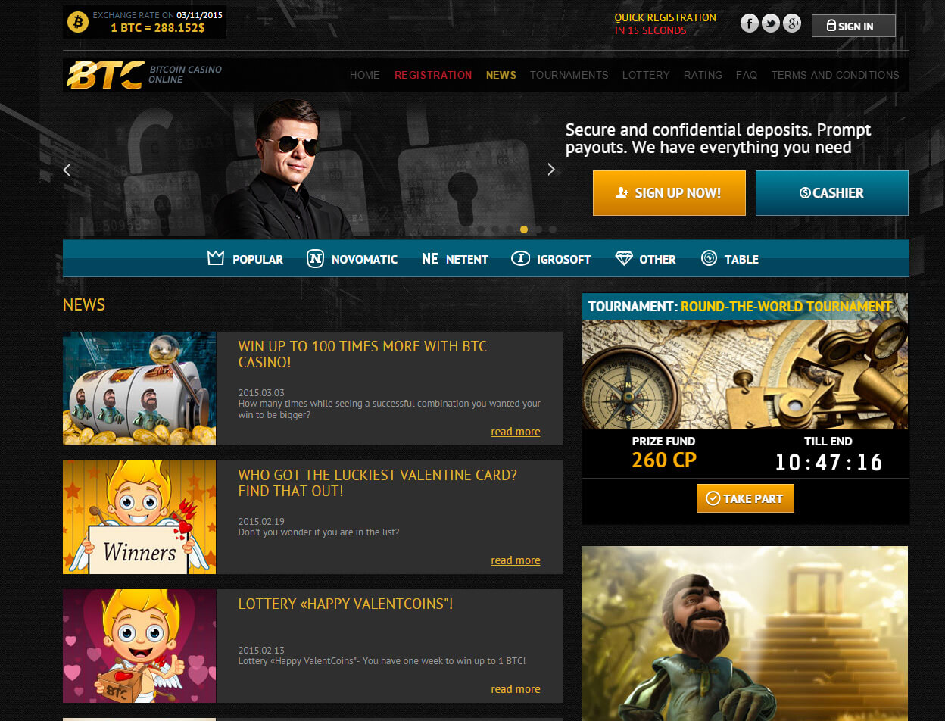Click the slot machine news thumbnail
The image size is (945, 721).
[139, 389]
